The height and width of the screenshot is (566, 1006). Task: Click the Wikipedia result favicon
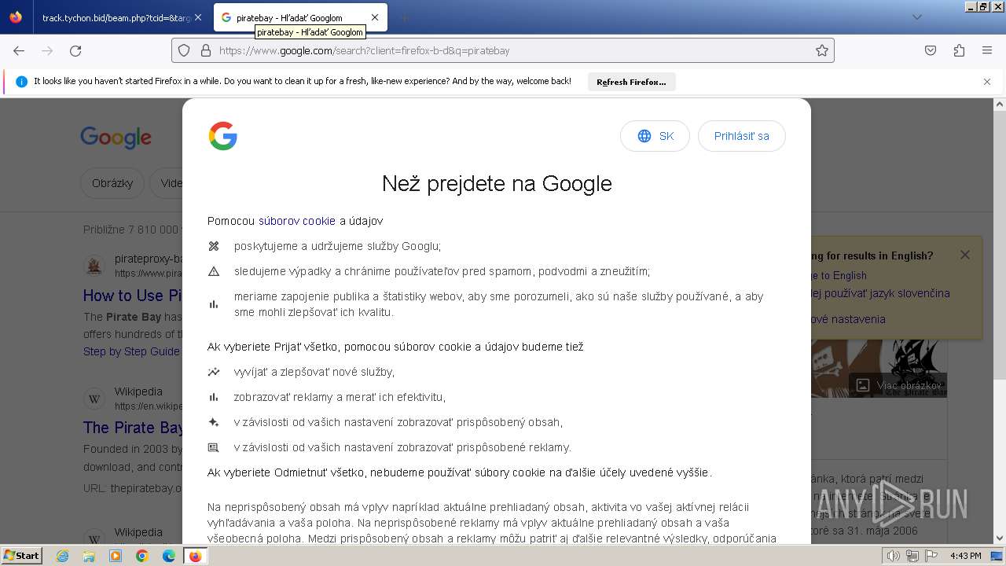(x=94, y=399)
